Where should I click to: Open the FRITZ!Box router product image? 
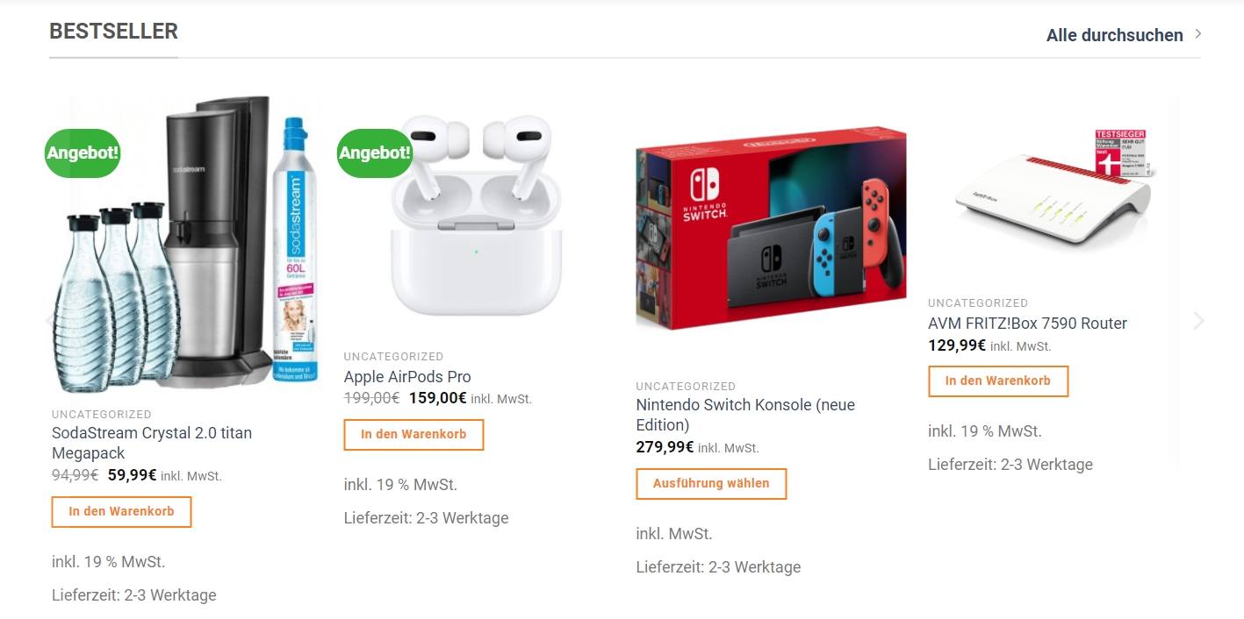click(1052, 187)
